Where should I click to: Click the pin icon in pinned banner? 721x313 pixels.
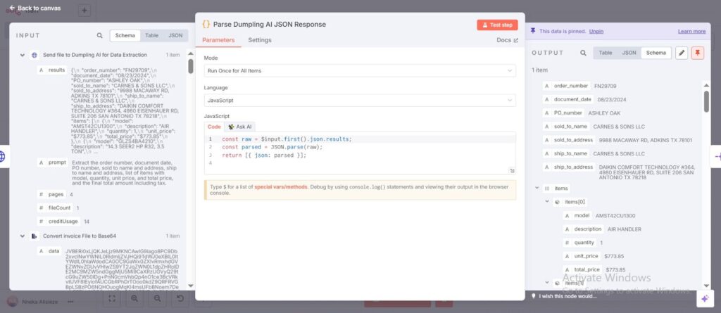533,31
